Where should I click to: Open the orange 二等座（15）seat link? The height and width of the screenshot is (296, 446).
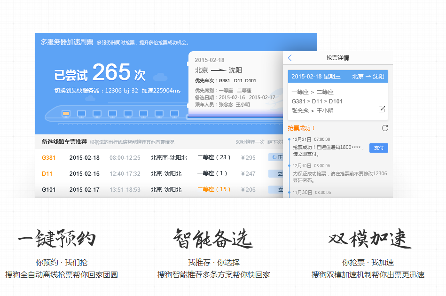pos(214,189)
